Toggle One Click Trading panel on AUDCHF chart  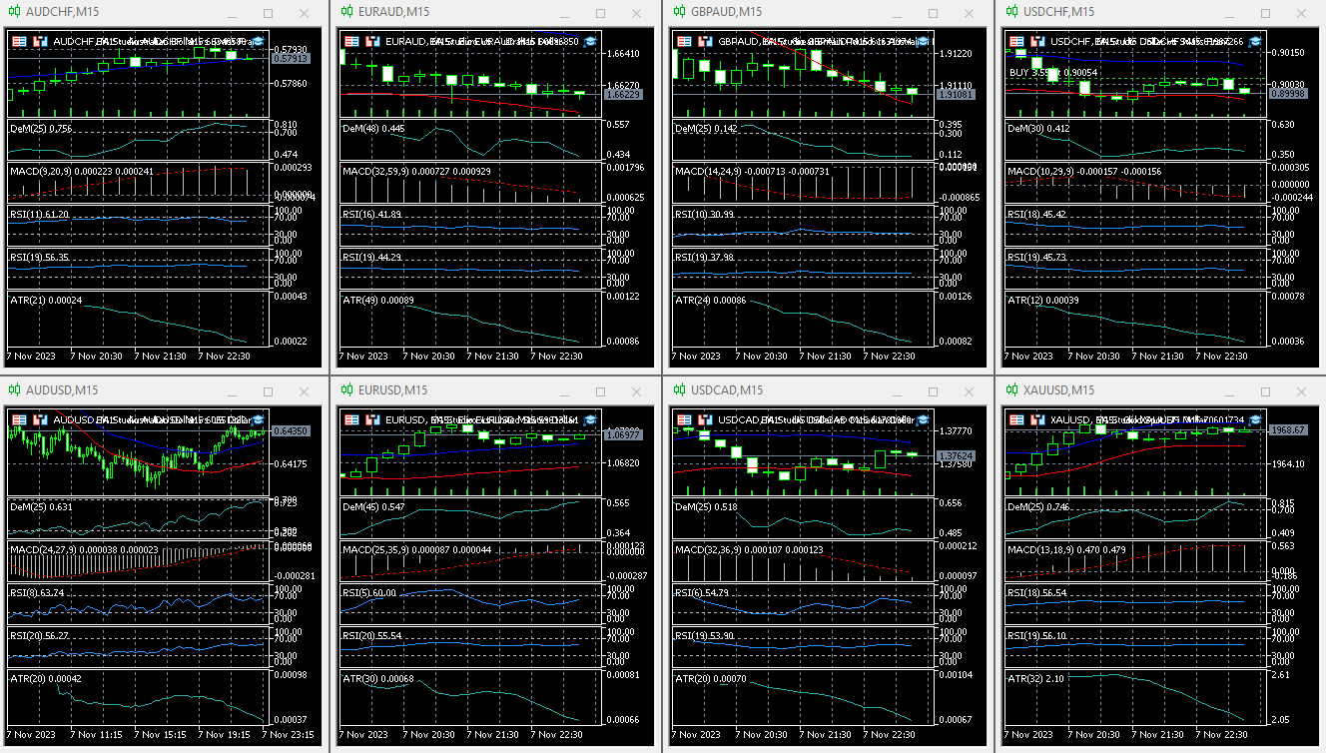click(17, 41)
